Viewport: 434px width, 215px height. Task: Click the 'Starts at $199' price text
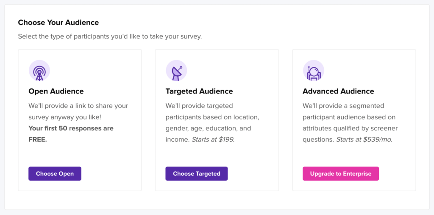pos(213,140)
